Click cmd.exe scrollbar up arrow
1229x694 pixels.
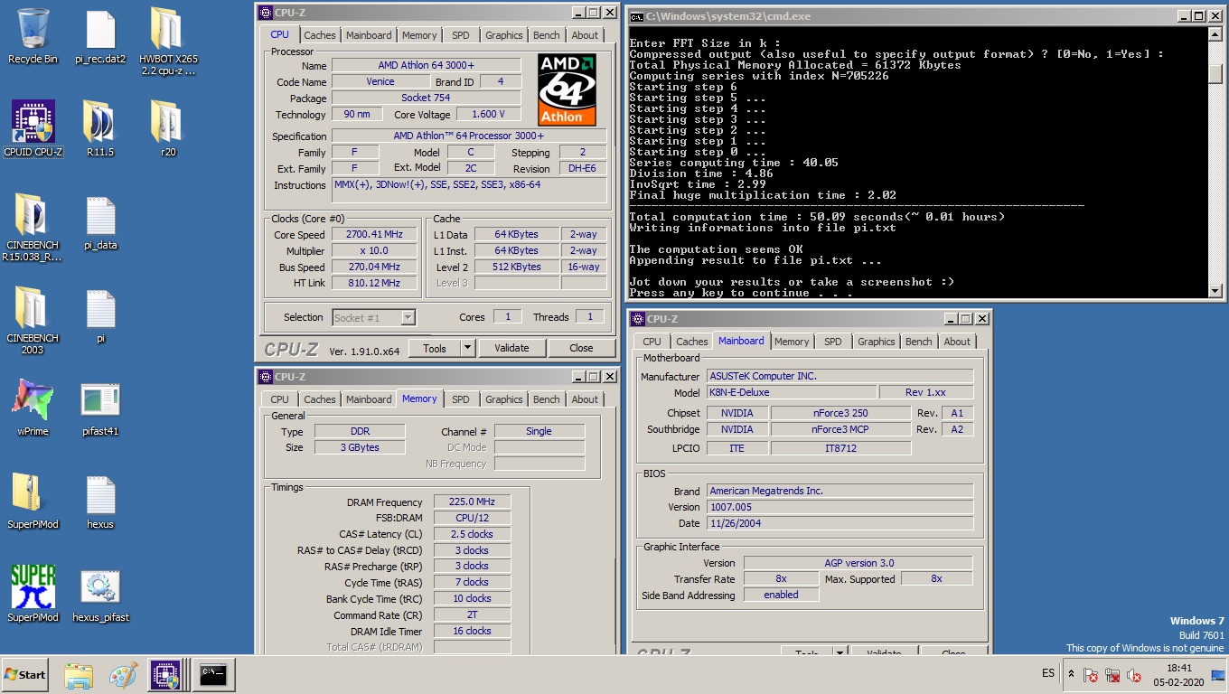1215,34
